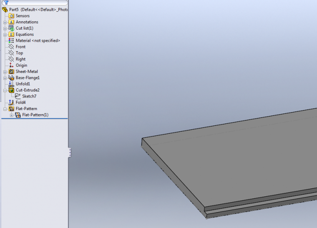Click the FeatureManager filter search field

(x=35, y=3)
